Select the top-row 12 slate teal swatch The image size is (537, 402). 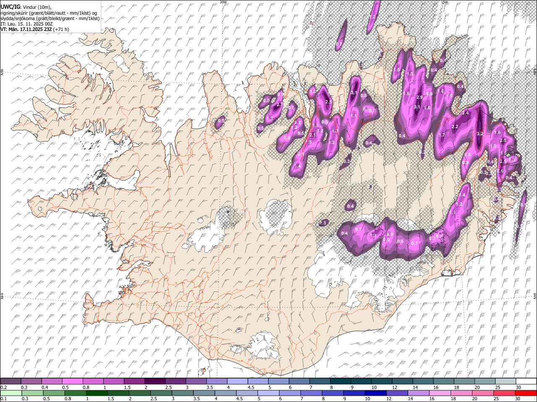coord(402,381)
